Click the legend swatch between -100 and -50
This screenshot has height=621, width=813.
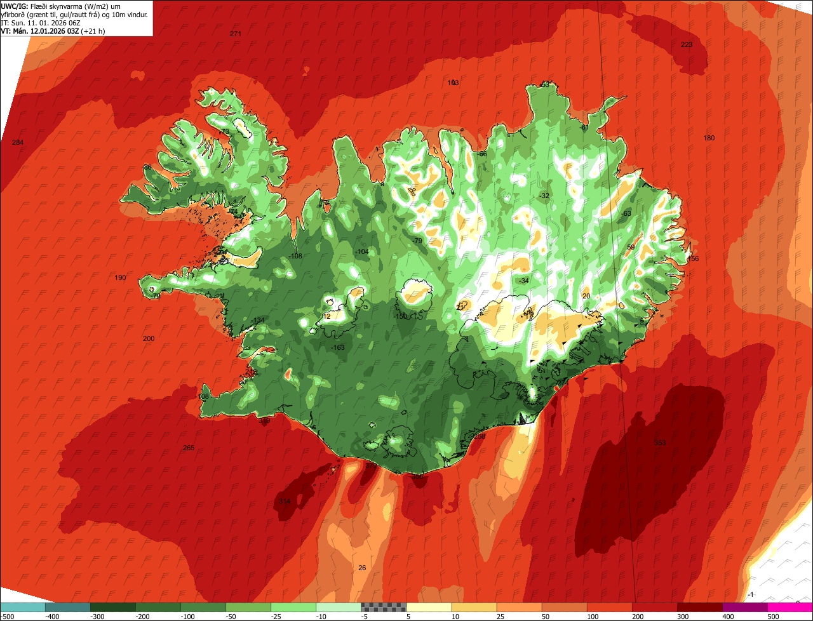203,607
